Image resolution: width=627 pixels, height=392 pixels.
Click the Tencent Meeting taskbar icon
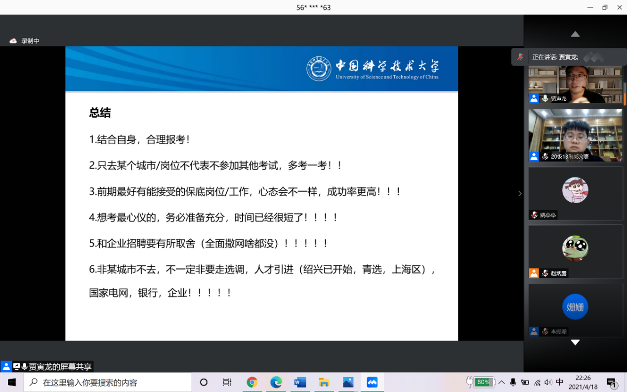372,382
